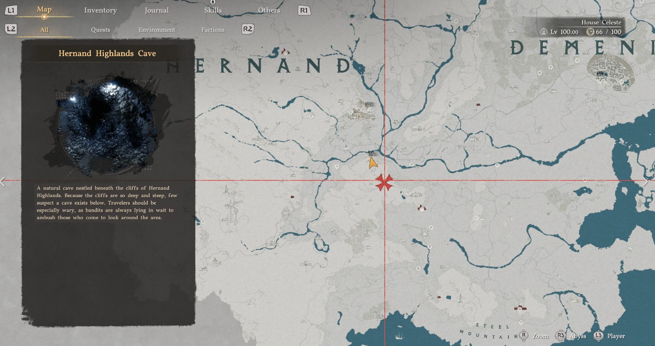
Task: Click the L2 trigger button icon
Action: pos(11,29)
